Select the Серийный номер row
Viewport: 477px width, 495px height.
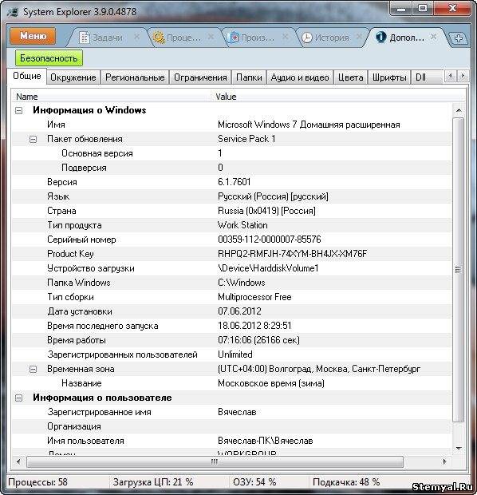[x=232, y=240]
